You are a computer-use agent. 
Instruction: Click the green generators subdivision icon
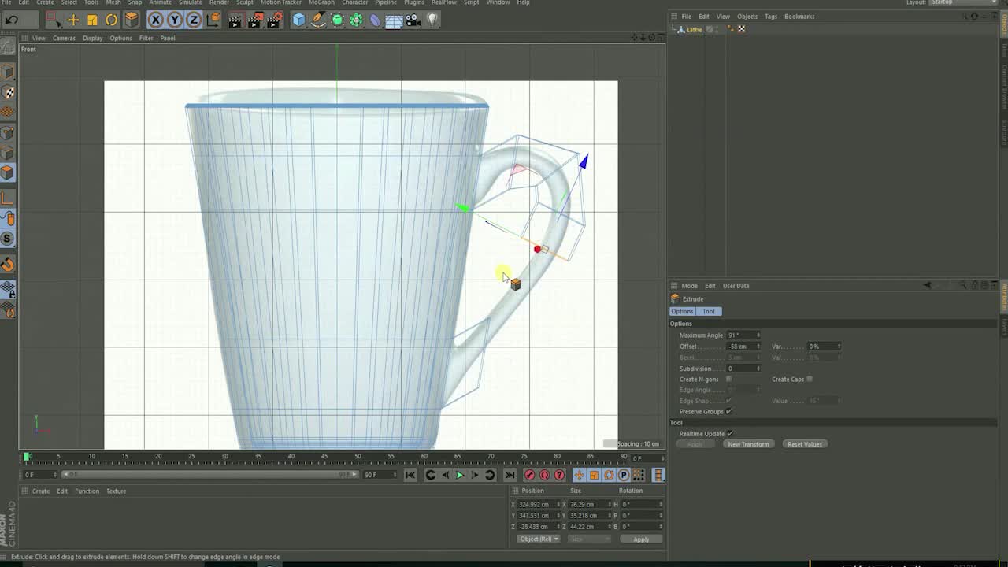337,20
